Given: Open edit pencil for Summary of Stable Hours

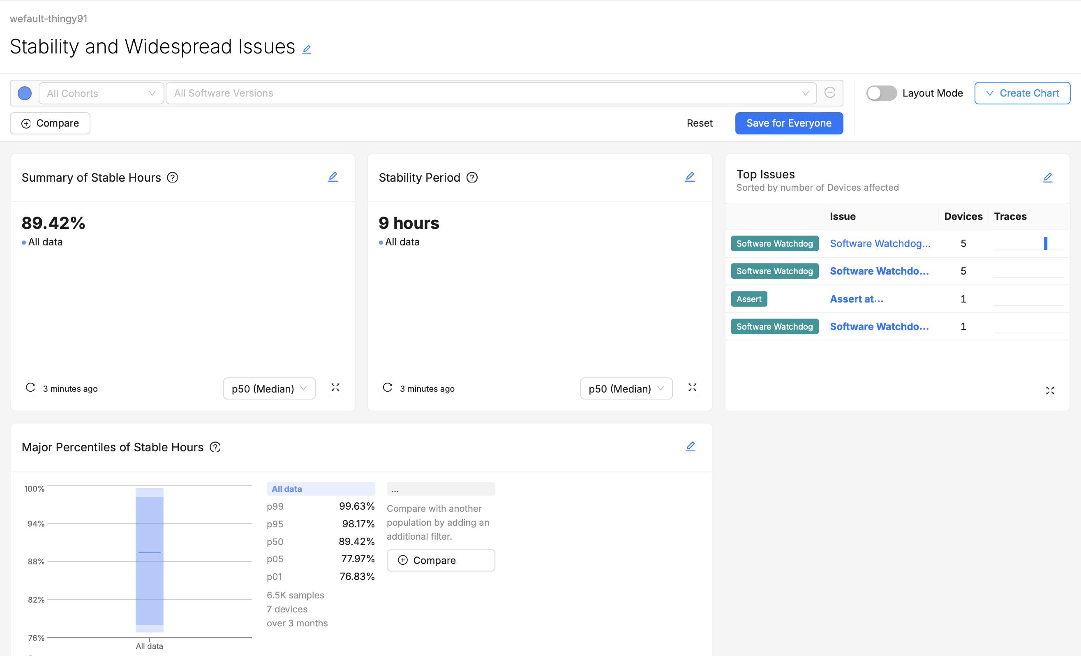Looking at the screenshot, I should pyautogui.click(x=333, y=176).
